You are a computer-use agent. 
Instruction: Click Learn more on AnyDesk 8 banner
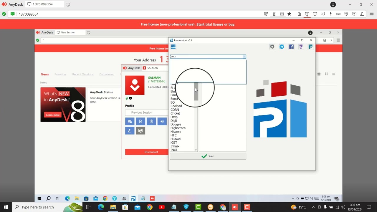[x=53, y=115]
